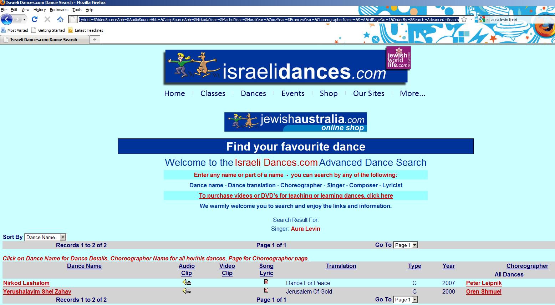555x305 pixels.
Task: Click the year 2000 cell
Action: click(449, 291)
